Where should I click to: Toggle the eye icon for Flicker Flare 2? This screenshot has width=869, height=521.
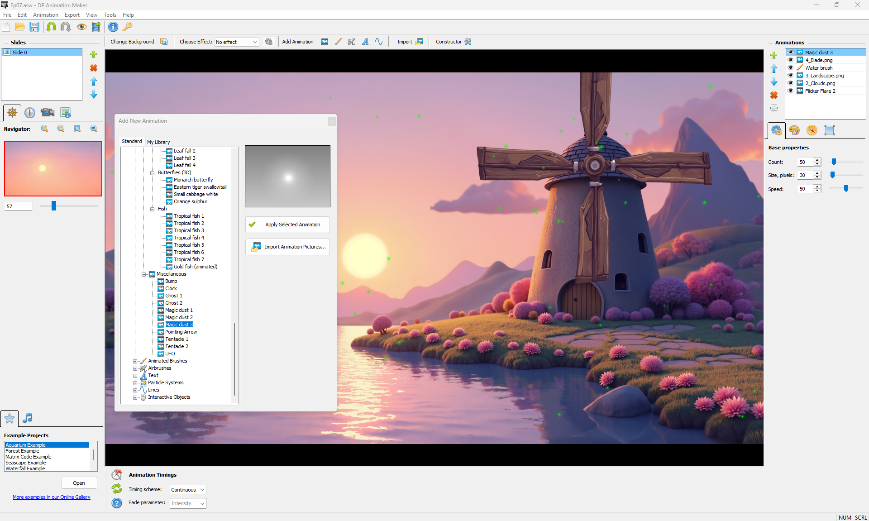tap(790, 91)
